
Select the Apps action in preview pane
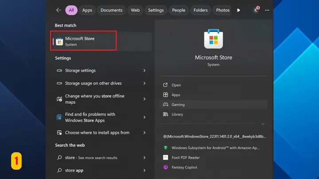click(214, 95)
